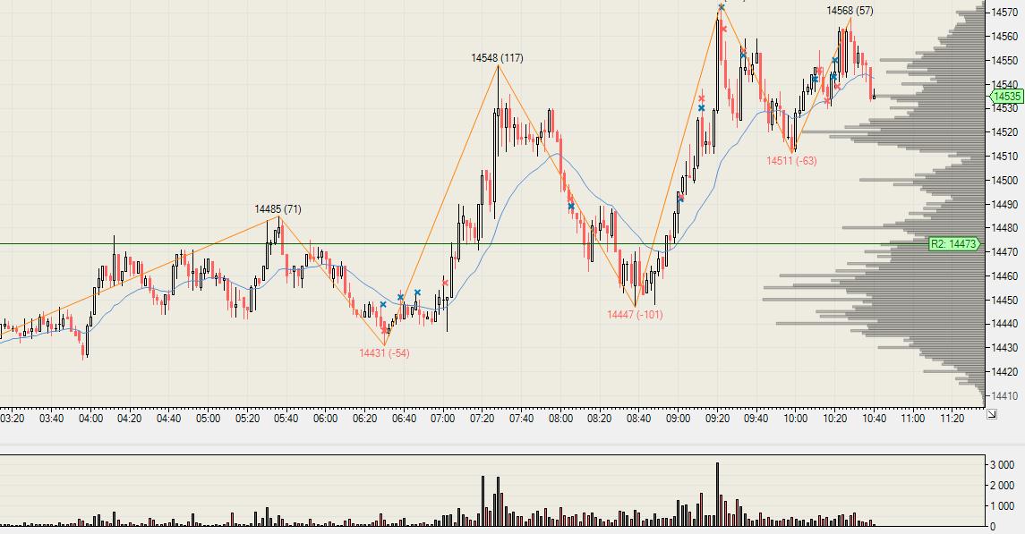Image resolution: width=1025 pixels, height=534 pixels.
Task: Click the 07:20 time axis label
Action: tap(482, 419)
